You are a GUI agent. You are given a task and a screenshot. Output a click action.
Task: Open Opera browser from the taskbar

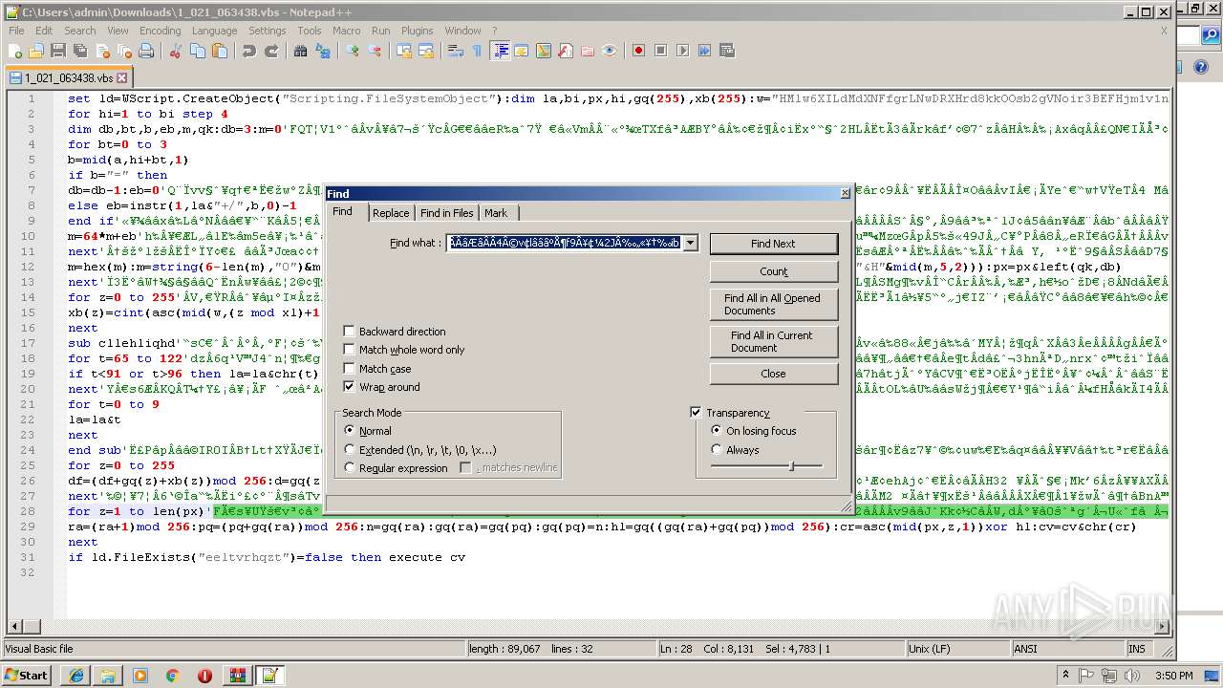click(x=204, y=675)
